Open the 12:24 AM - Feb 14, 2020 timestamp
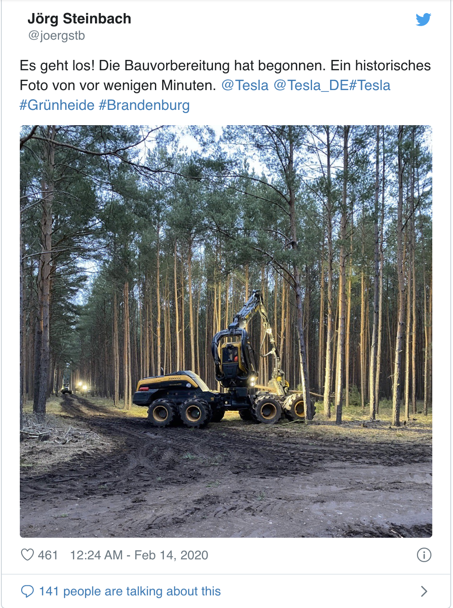 click(139, 555)
